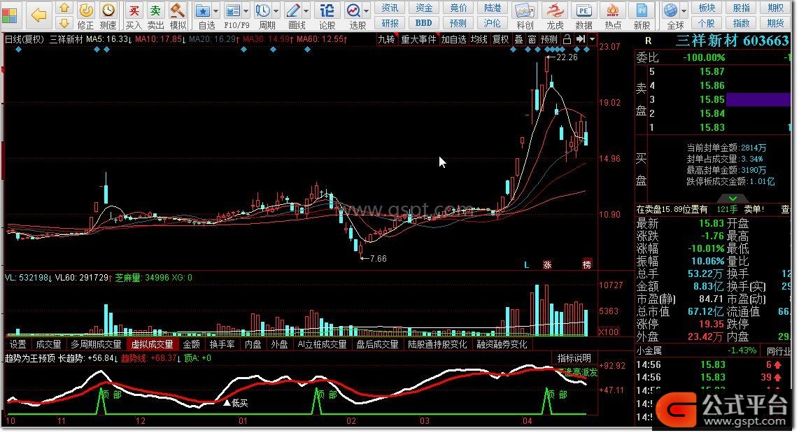Click the jump-to-end arrow icon
Viewport: 799px width, 433px height.
coord(581,39)
